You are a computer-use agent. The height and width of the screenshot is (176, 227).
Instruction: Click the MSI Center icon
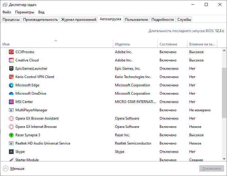[11, 102]
